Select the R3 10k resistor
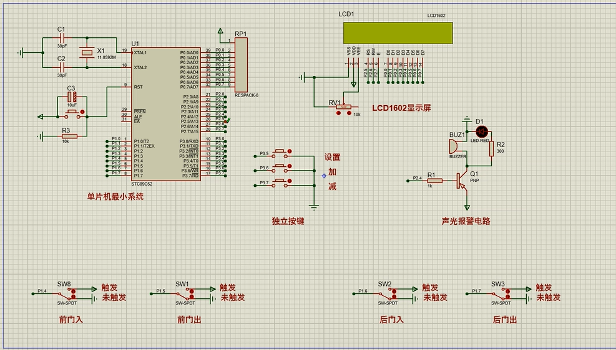 (69, 136)
